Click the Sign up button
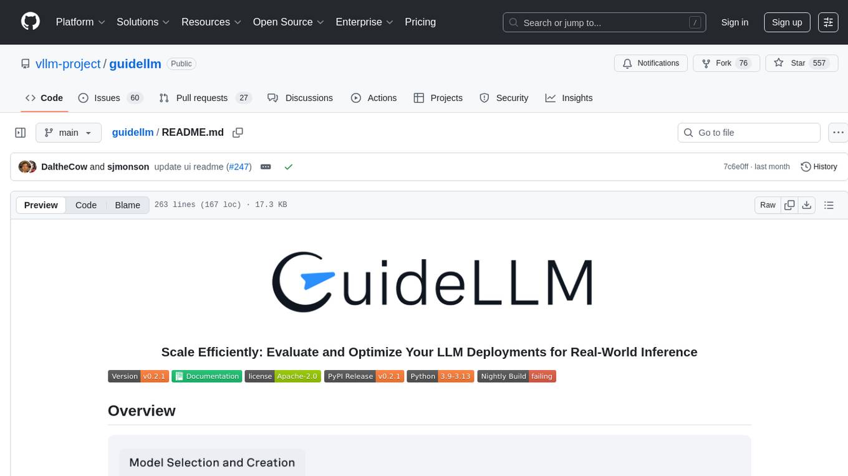 point(787,22)
